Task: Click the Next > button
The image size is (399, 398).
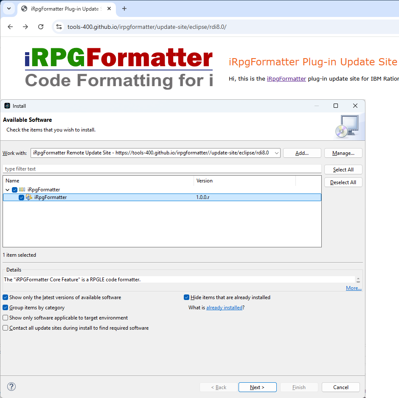Action: [x=258, y=387]
